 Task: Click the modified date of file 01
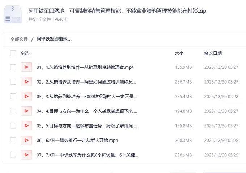click(x=221, y=67)
